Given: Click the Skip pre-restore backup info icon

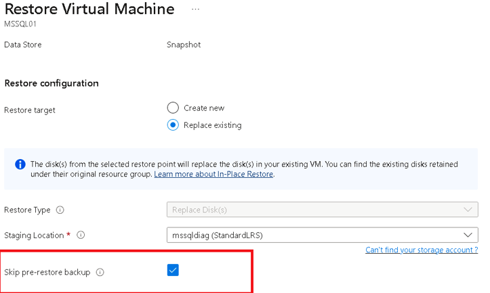Looking at the screenshot, I should pos(100,272).
